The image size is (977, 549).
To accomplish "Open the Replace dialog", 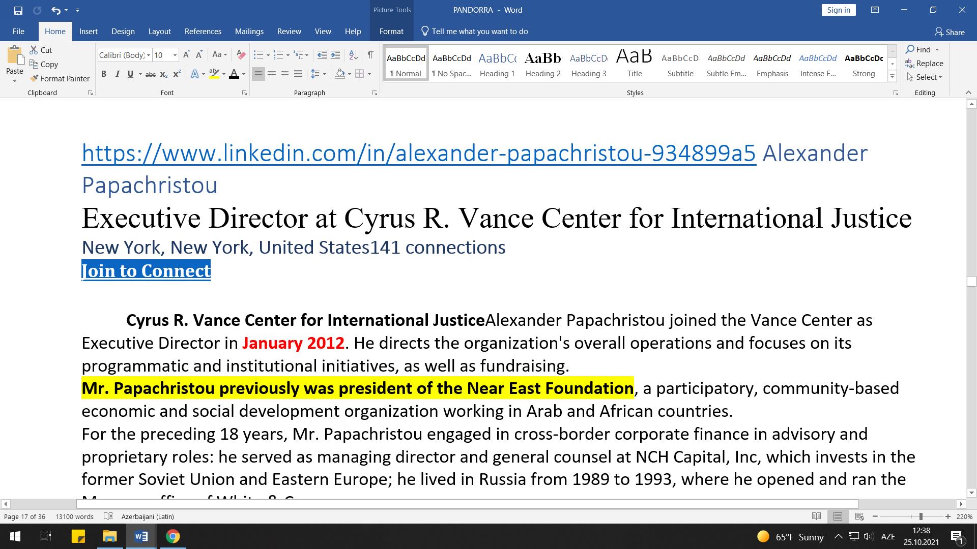I will (924, 64).
